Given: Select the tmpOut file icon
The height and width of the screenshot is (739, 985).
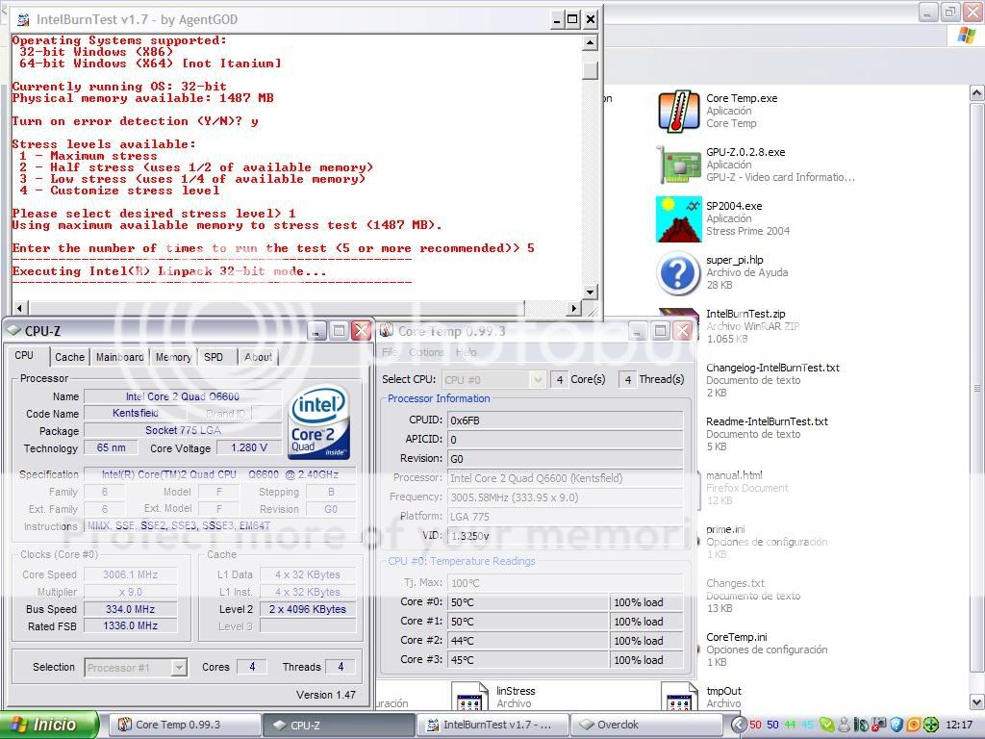Looking at the screenshot, I should point(679,698).
